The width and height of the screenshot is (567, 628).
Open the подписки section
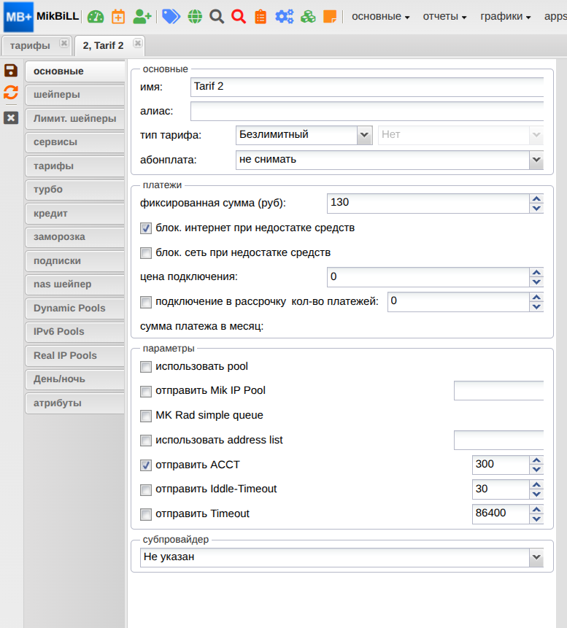point(75,260)
